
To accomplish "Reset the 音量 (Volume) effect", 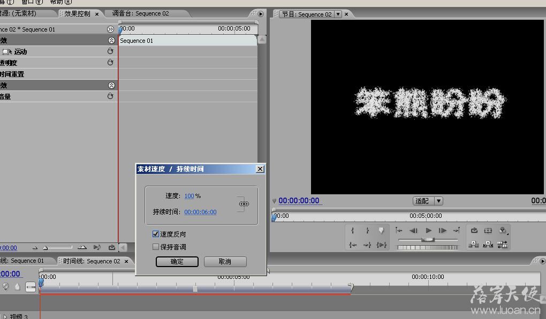I will (110, 96).
